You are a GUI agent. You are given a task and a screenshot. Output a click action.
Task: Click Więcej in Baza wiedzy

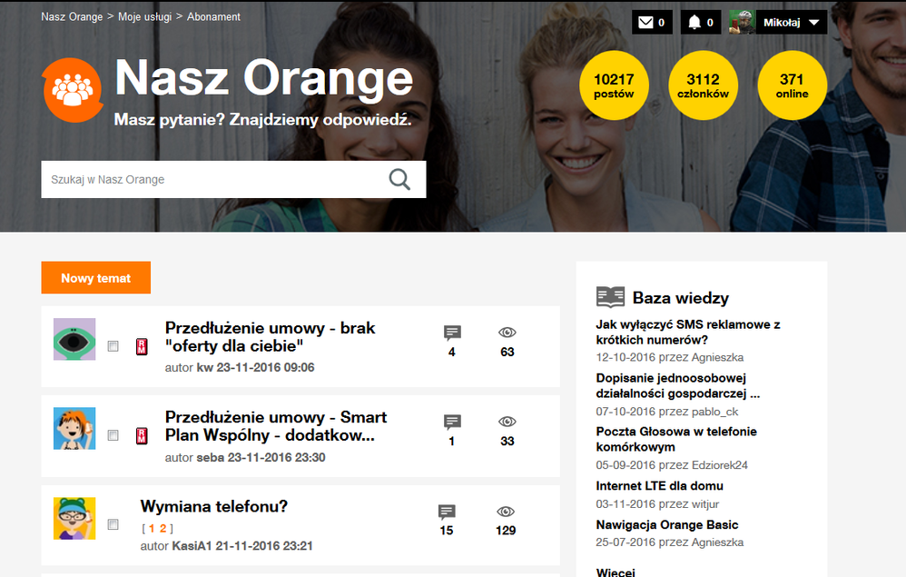tap(615, 572)
